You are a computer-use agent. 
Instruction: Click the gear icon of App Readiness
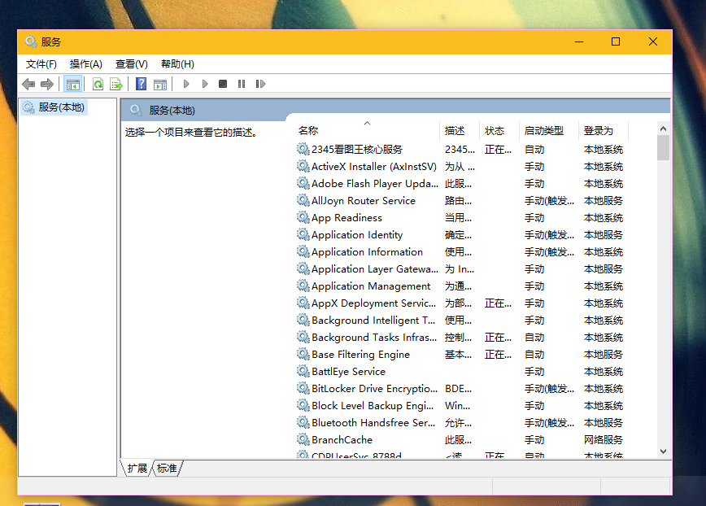point(303,217)
